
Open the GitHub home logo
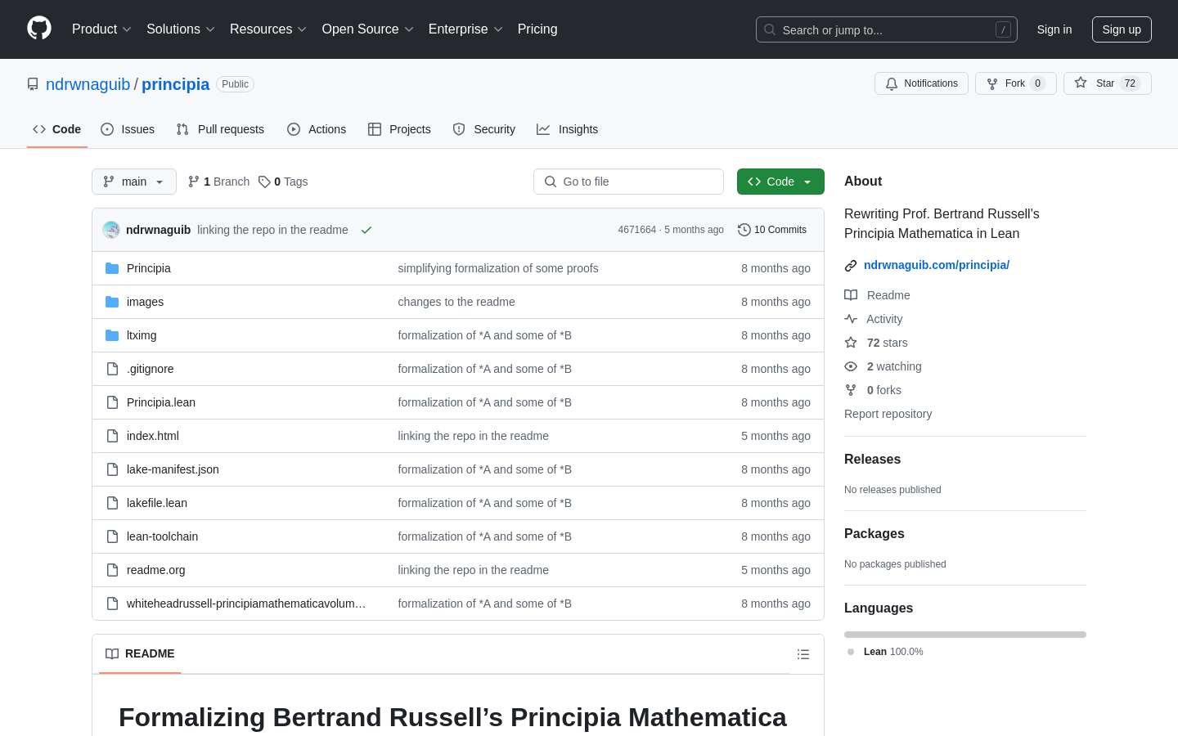coord(39,29)
